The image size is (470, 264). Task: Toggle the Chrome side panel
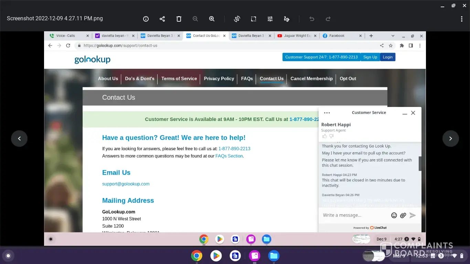411,45
